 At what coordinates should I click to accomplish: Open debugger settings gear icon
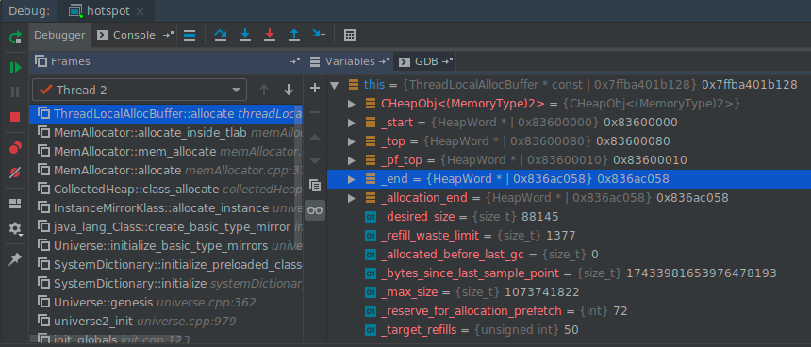15,228
